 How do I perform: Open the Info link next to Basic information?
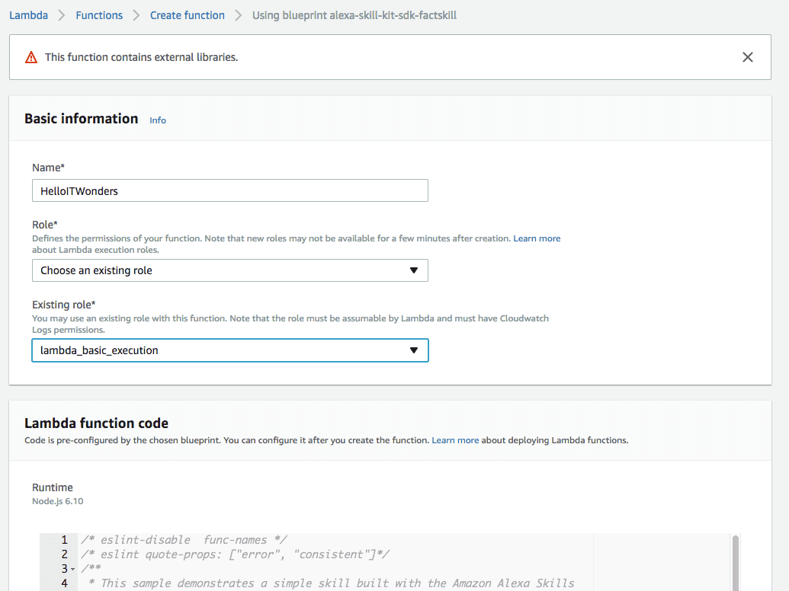(x=158, y=120)
